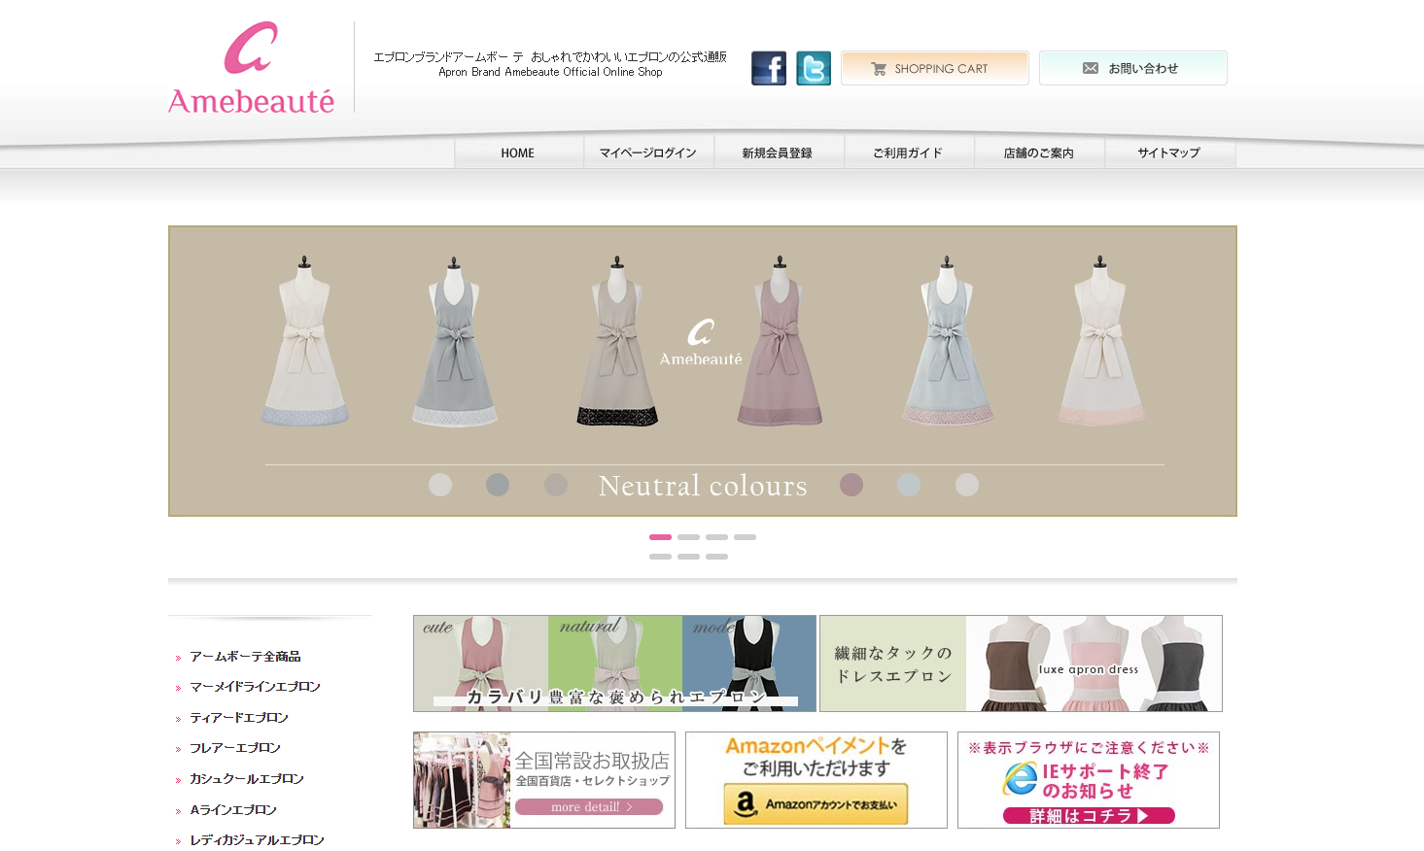This screenshot has width=1424, height=851.
Task: Open ご利用ガイド menu item
Action: (x=909, y=153)
